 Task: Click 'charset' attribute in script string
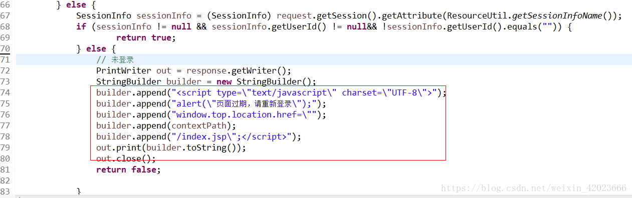[x=359, y=92]
